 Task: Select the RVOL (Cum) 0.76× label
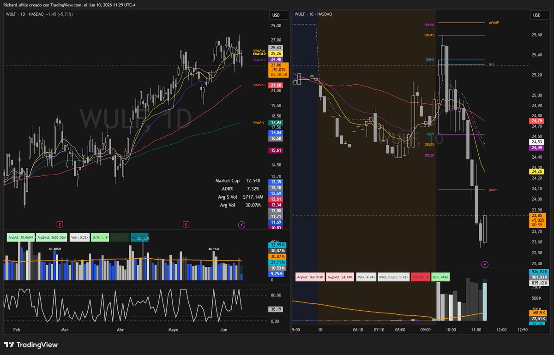[x=393, y=278]
